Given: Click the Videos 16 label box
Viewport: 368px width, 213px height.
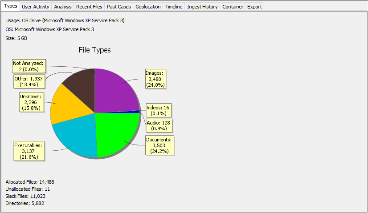Looking at the screenshot, I should pos(159,110).
